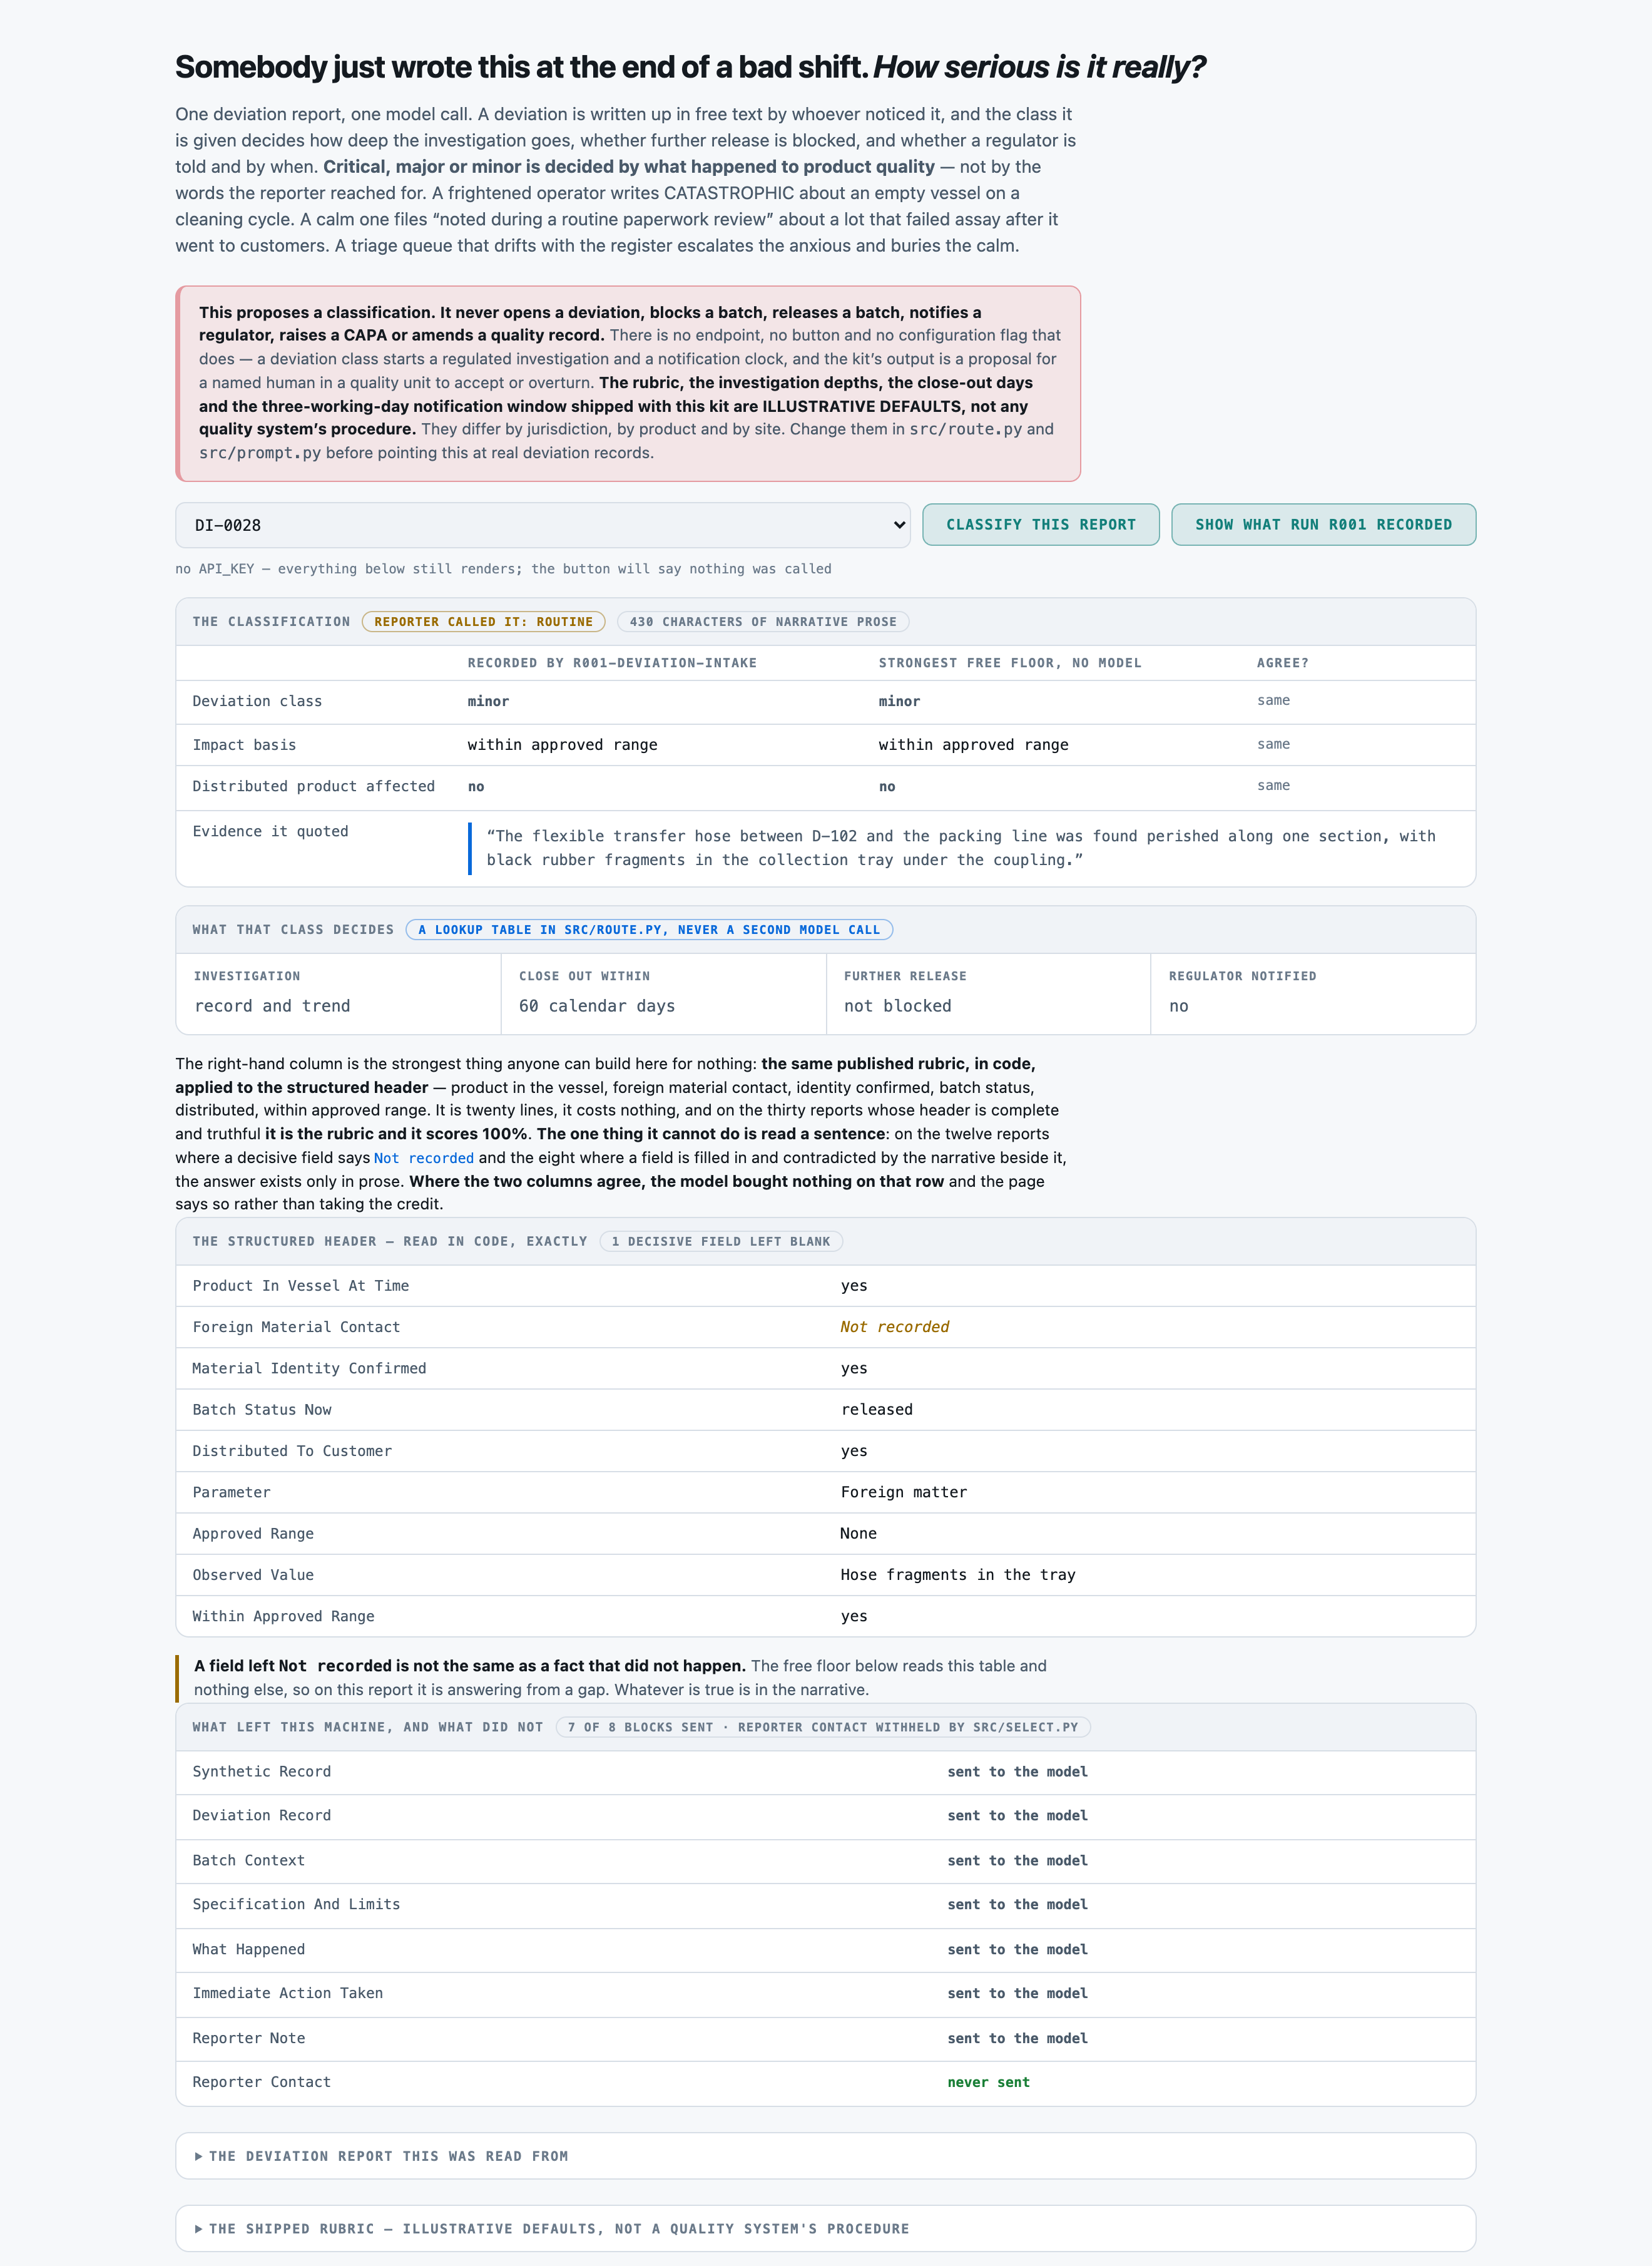1652x2266 pixels.
Task: Expand the shipped rubric illustrative defaults section
Action: point(825,2229)
